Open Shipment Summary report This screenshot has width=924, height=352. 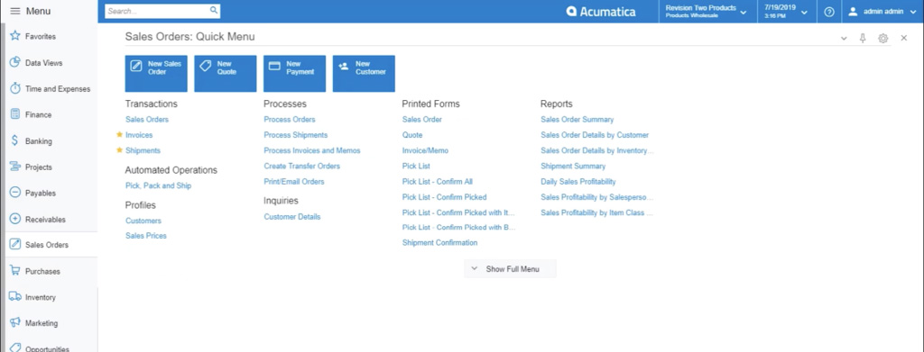coord(573,166)
